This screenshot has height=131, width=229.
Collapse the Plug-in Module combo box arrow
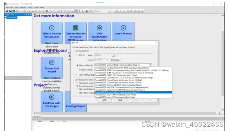pyautogui.click(x=151, y=65)
